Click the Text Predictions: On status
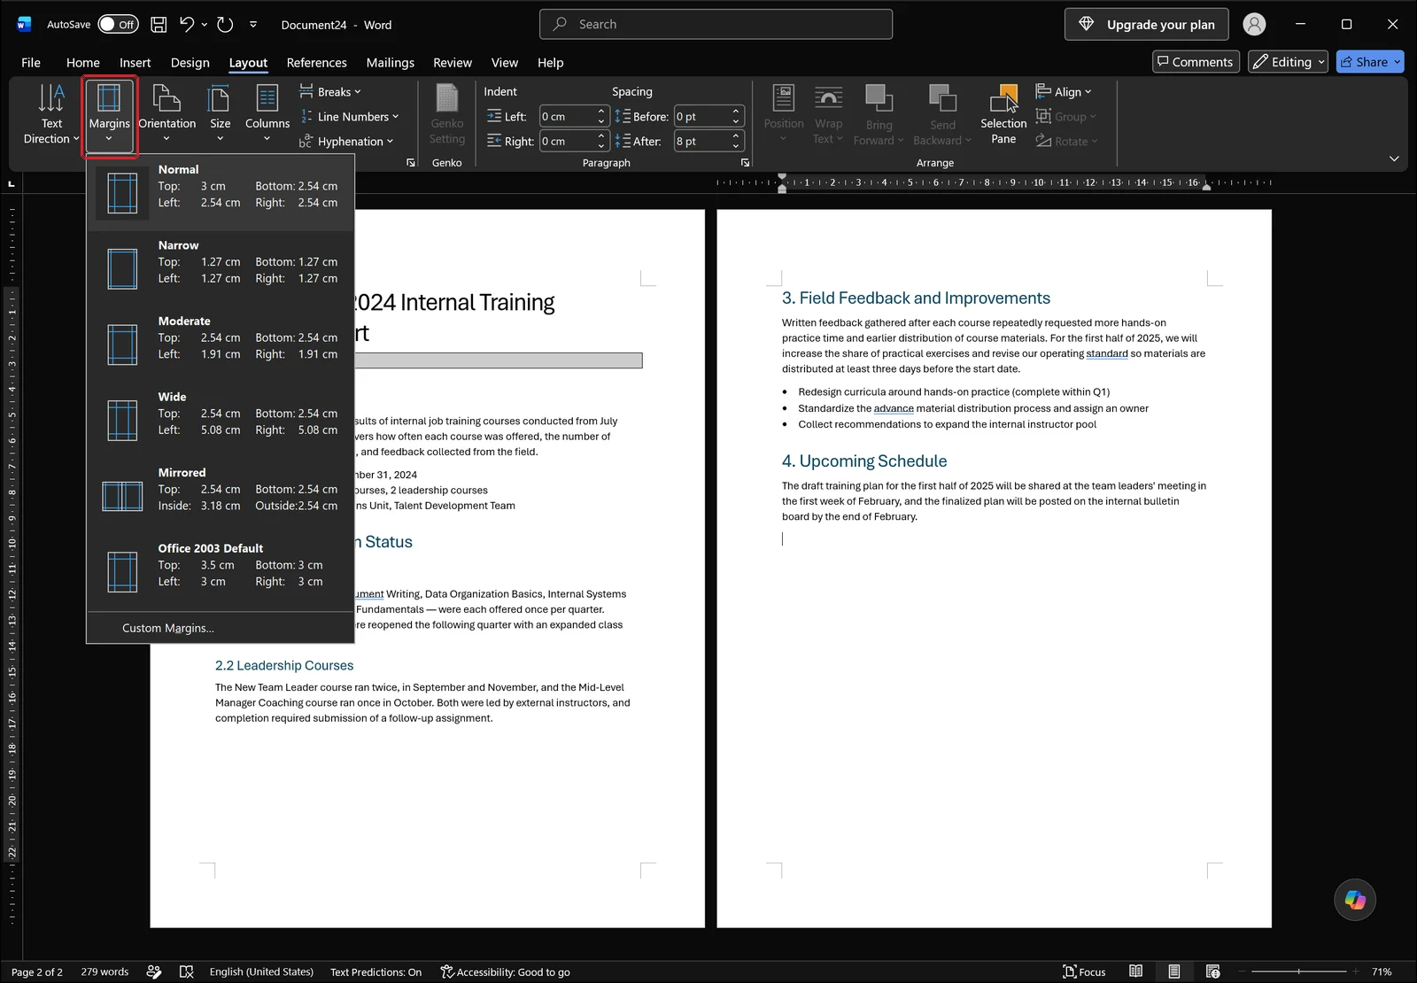The image size is (1417, 983). [x=376, y=972]
